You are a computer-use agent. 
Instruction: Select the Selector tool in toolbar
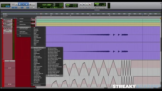[23, 4]
